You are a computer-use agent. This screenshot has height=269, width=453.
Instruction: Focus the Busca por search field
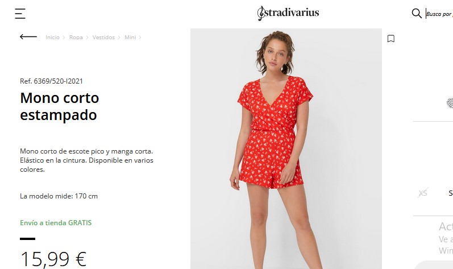[439, 14]
